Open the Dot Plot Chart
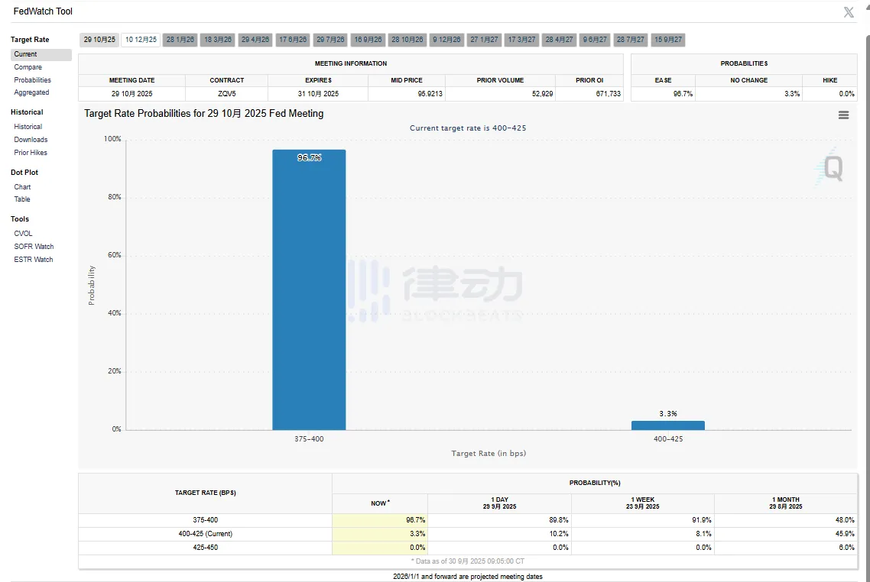870x582 pixels. [x=24, y=186]
